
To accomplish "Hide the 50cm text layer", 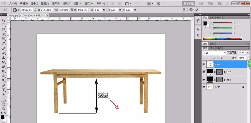I will click(204, 64).
